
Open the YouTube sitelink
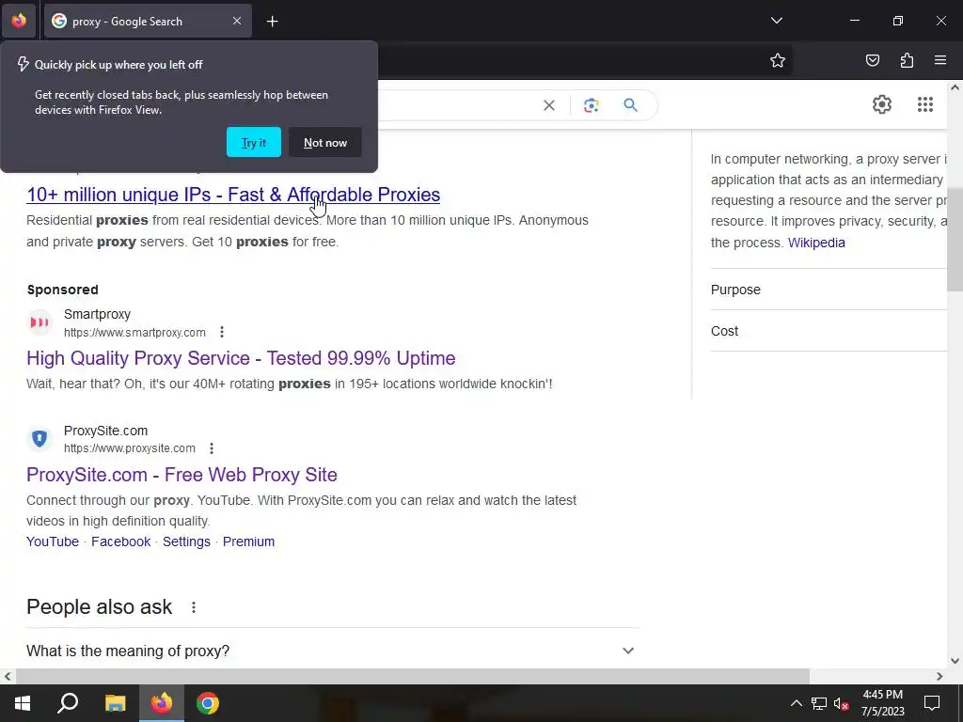pos(53,541)
